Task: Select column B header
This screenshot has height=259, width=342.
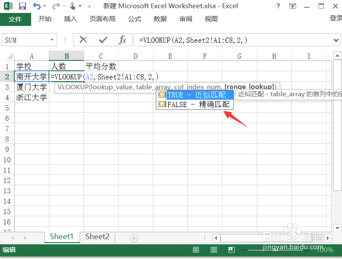Action: click(67, 56)
